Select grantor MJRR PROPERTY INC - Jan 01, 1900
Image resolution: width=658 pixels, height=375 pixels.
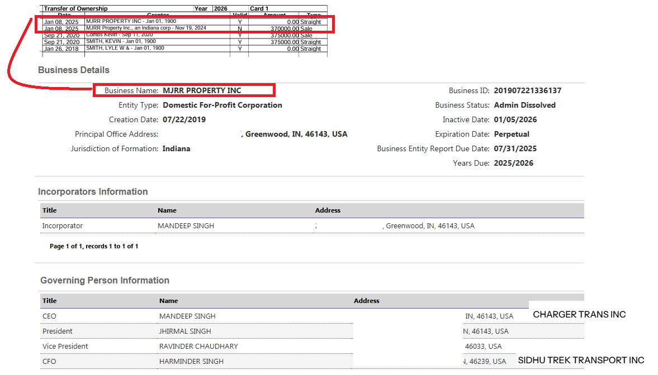[x=131, y=21]
